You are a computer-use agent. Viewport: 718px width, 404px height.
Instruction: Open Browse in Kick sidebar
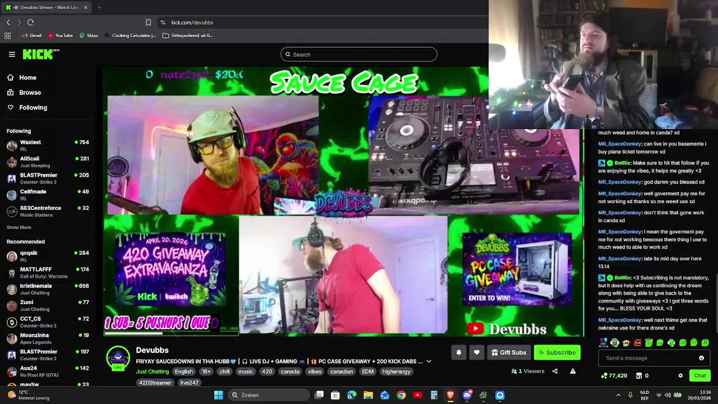pyautogui.click(x=24, y=93)
